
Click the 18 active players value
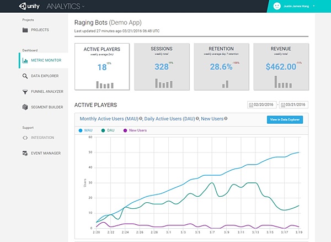pos(102,67)
